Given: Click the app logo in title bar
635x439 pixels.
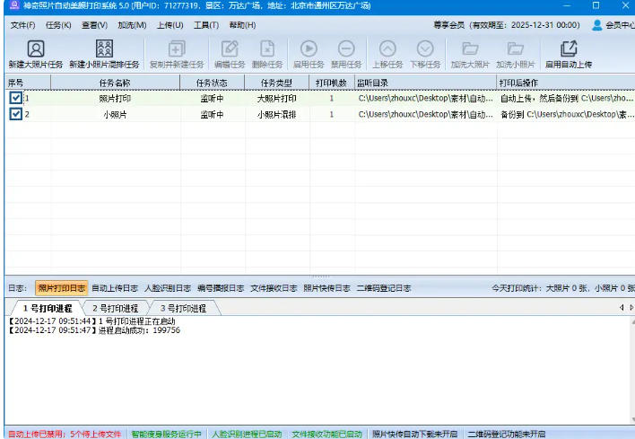Looking at the screenshot, I should click(14, 5).
